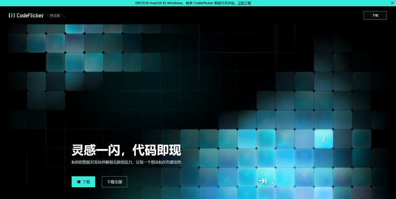Click the CodeFlicker logo

(26, 15)
